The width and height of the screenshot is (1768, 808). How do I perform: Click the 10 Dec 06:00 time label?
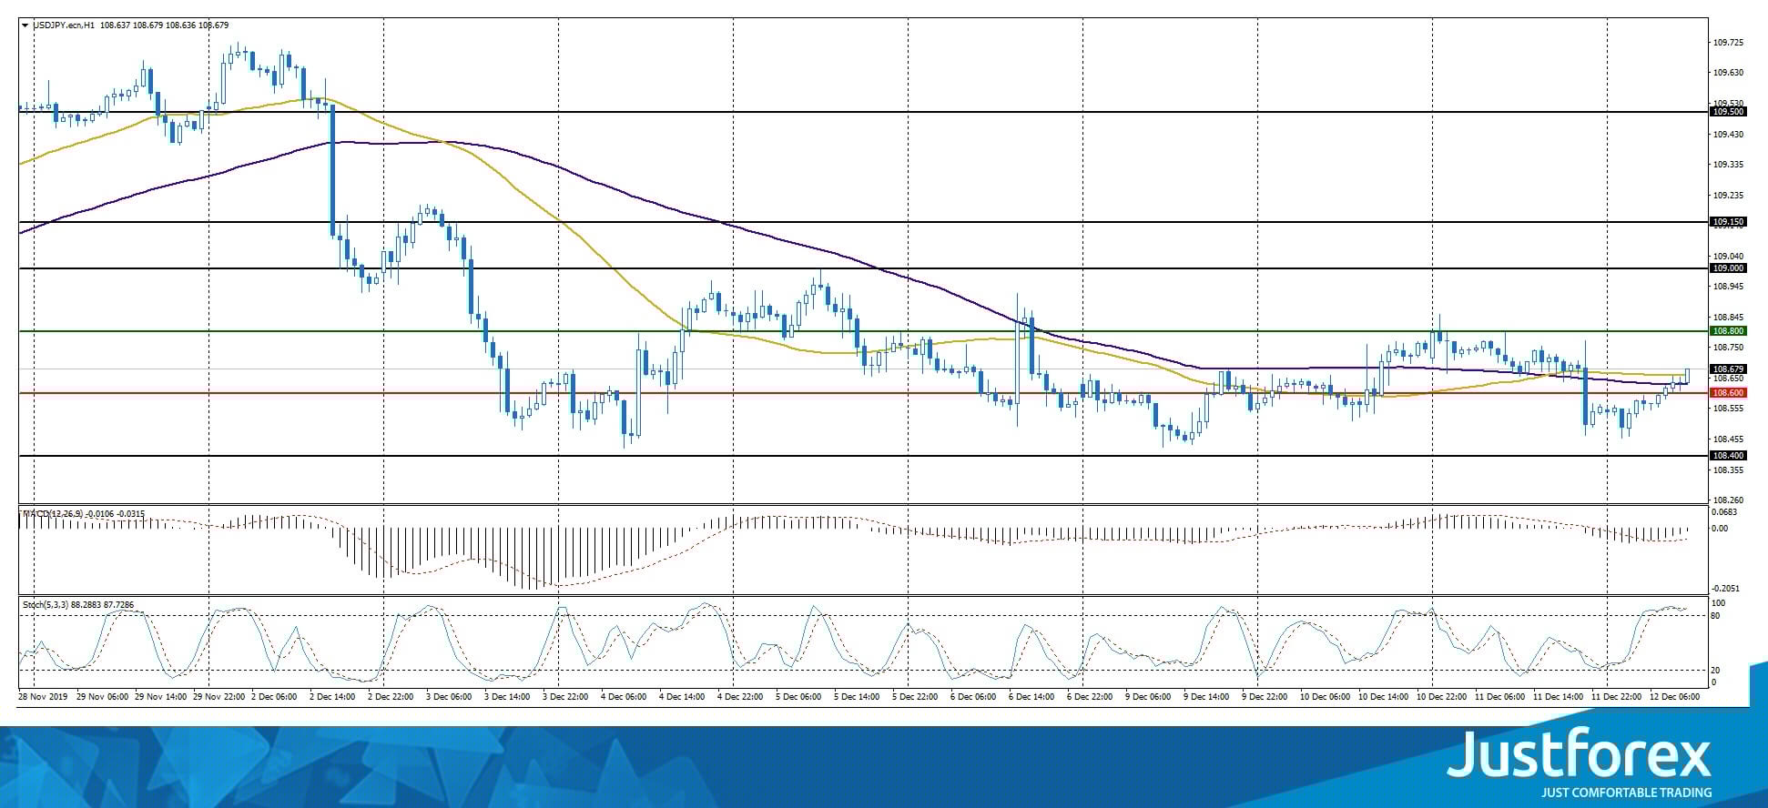point(1325,697)
